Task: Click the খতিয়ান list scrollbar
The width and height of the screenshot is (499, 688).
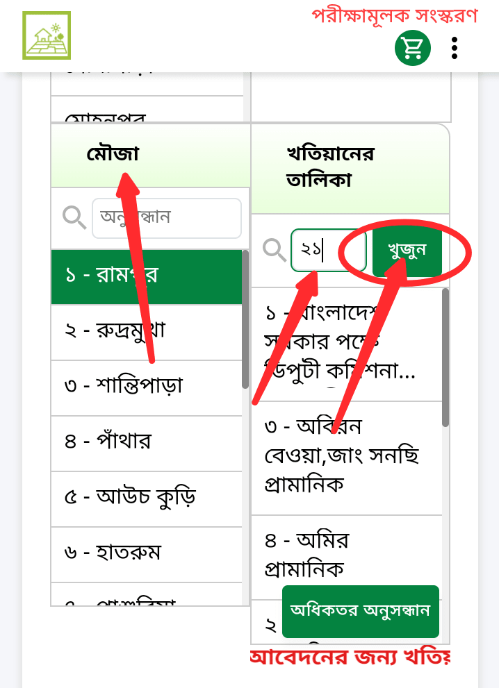Action: tap(445, 358)
